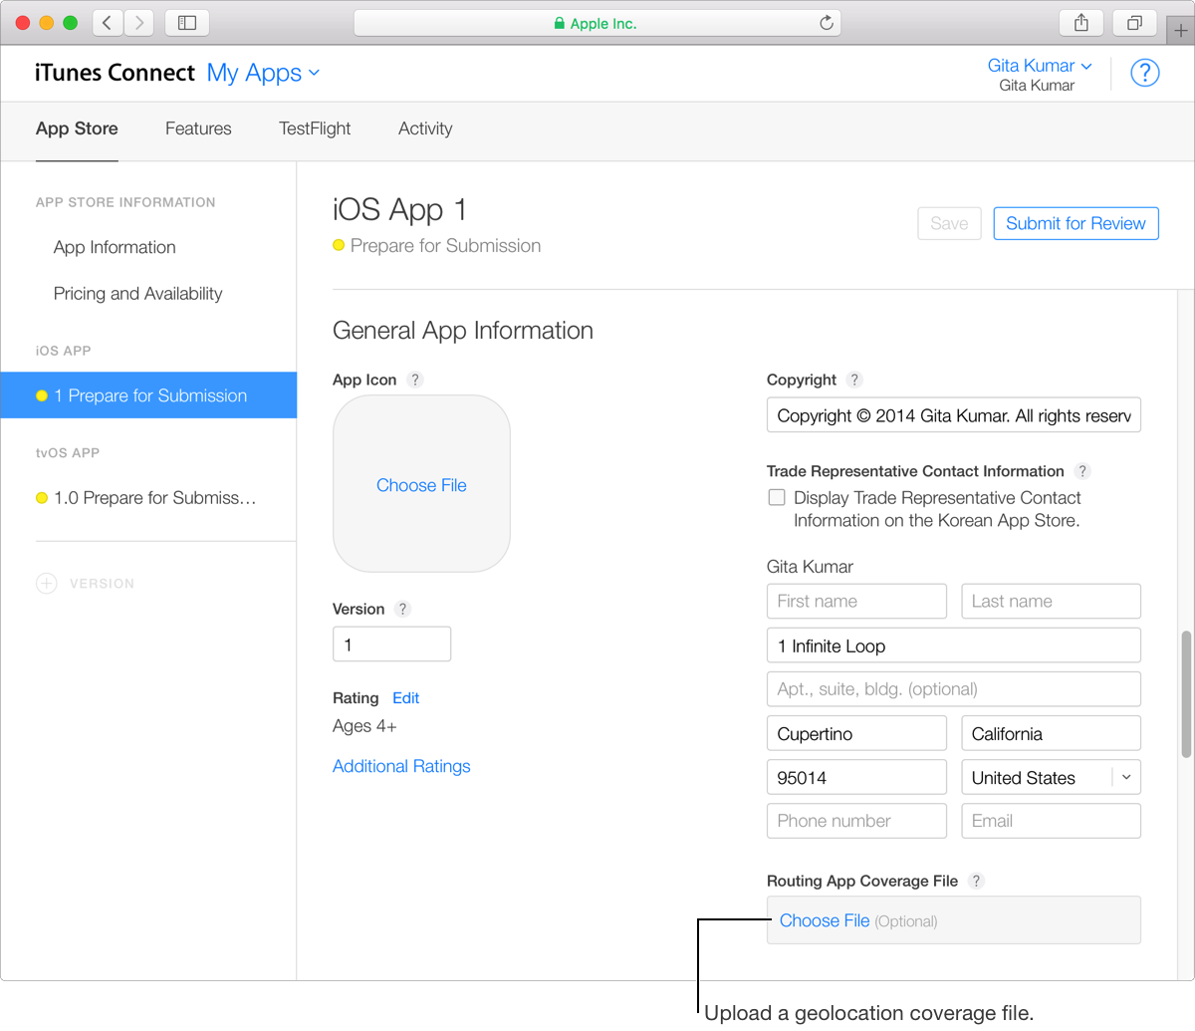Select Pricing and Availability in sidebar
This screenshot has width=1195, height=1031.
tap(137, 294)
